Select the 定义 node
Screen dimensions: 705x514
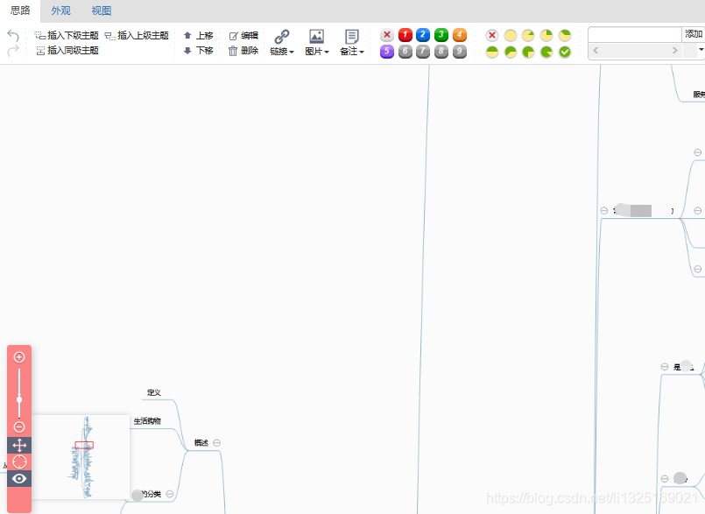tap(154, 392)
